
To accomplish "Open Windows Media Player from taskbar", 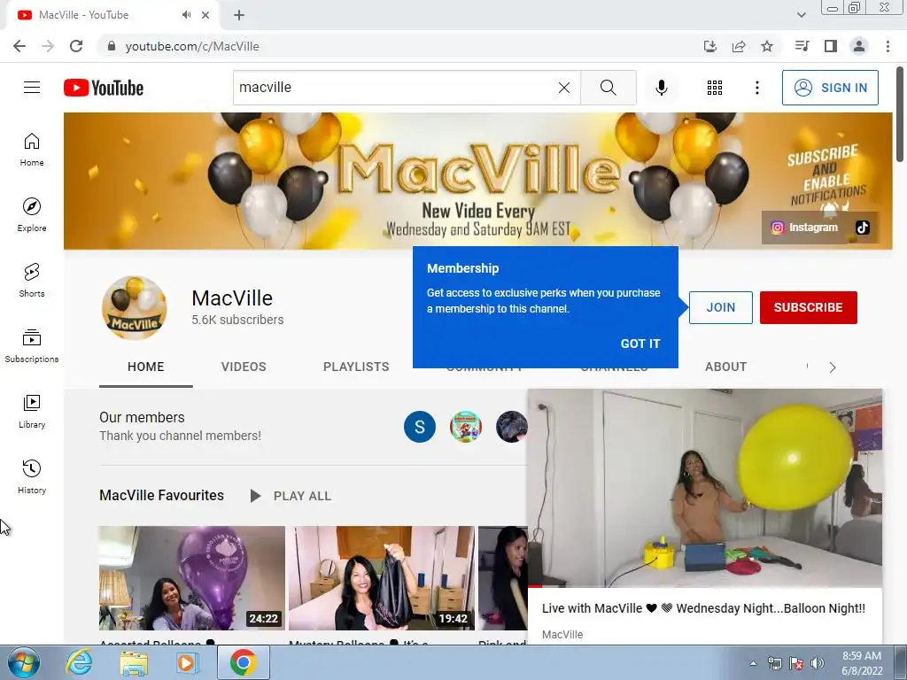I will click(188, 662).
